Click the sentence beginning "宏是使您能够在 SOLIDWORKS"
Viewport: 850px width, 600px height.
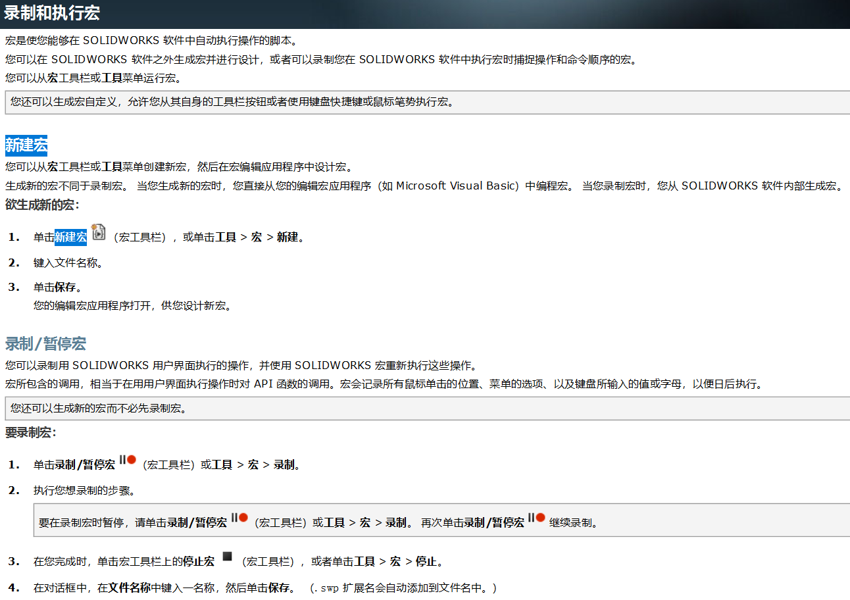pyautogui.click(x=151, y=41)
